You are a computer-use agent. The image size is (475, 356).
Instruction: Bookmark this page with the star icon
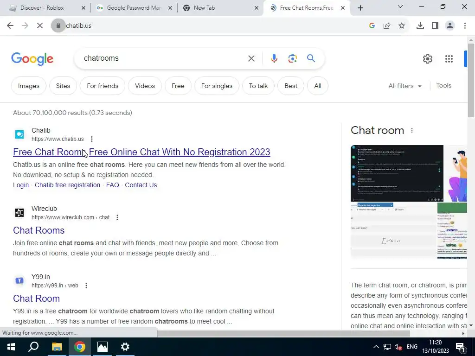coord(402,26)
